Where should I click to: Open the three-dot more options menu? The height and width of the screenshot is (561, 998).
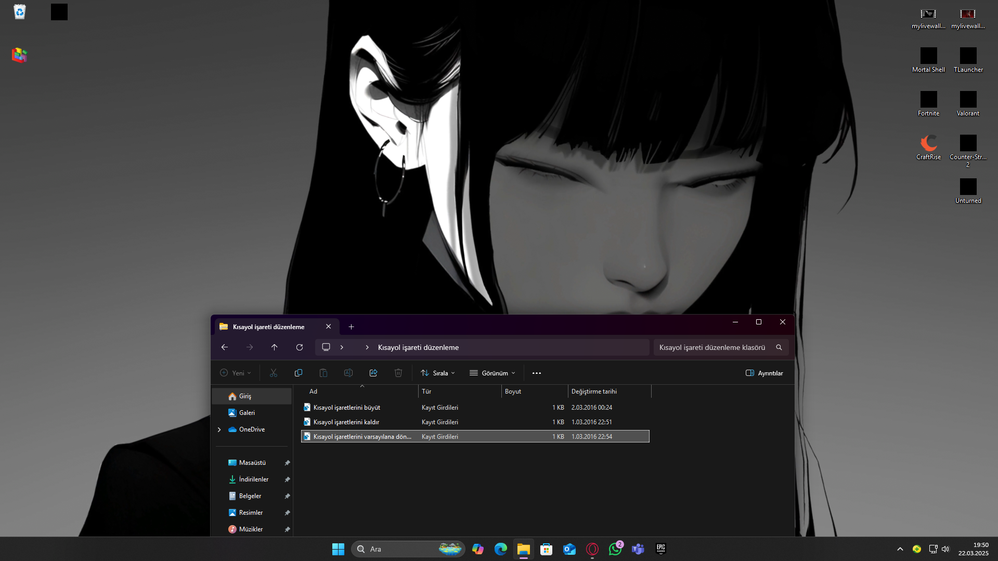[537, 373]
